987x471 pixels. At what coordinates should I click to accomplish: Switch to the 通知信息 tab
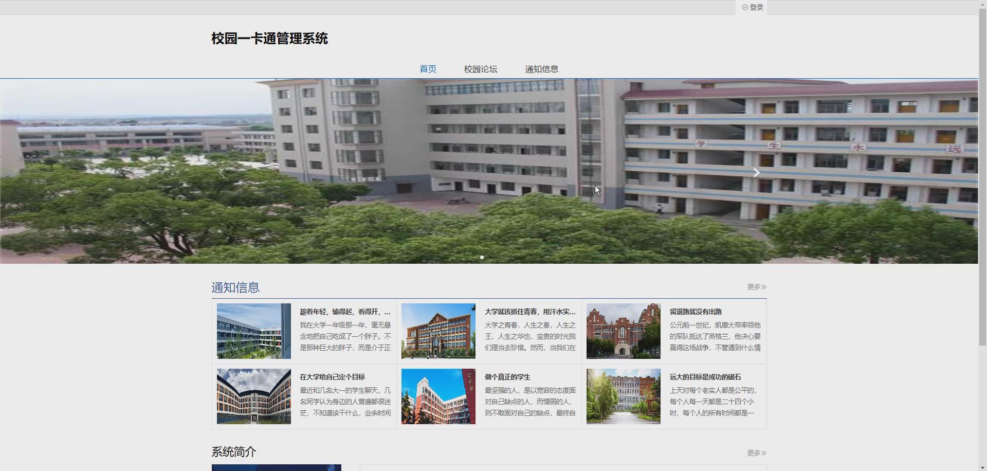point(542,69)
